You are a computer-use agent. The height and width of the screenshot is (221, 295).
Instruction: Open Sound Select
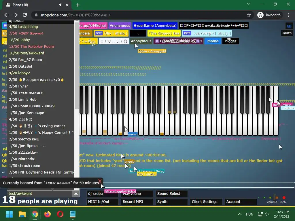[172, 194]
